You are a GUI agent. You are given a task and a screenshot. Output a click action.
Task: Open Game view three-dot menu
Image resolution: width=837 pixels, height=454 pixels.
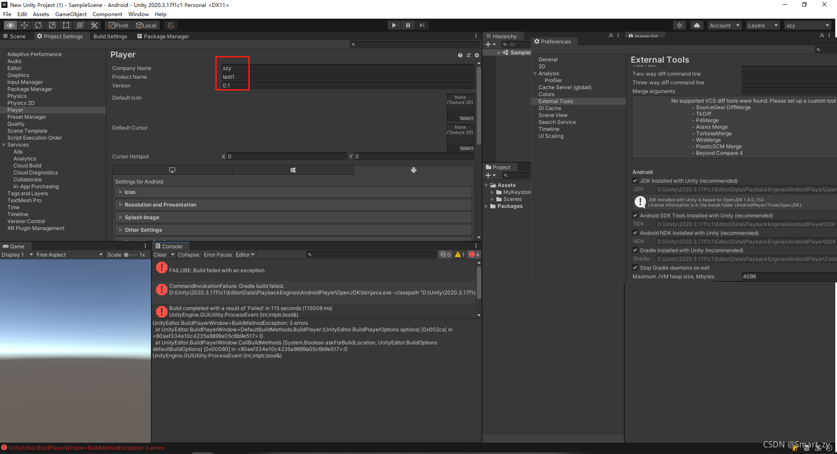(145, 246)
